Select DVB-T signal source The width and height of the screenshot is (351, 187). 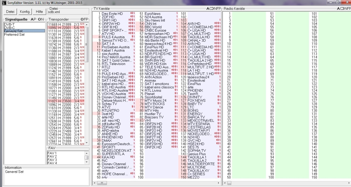[x=9, y=24]
